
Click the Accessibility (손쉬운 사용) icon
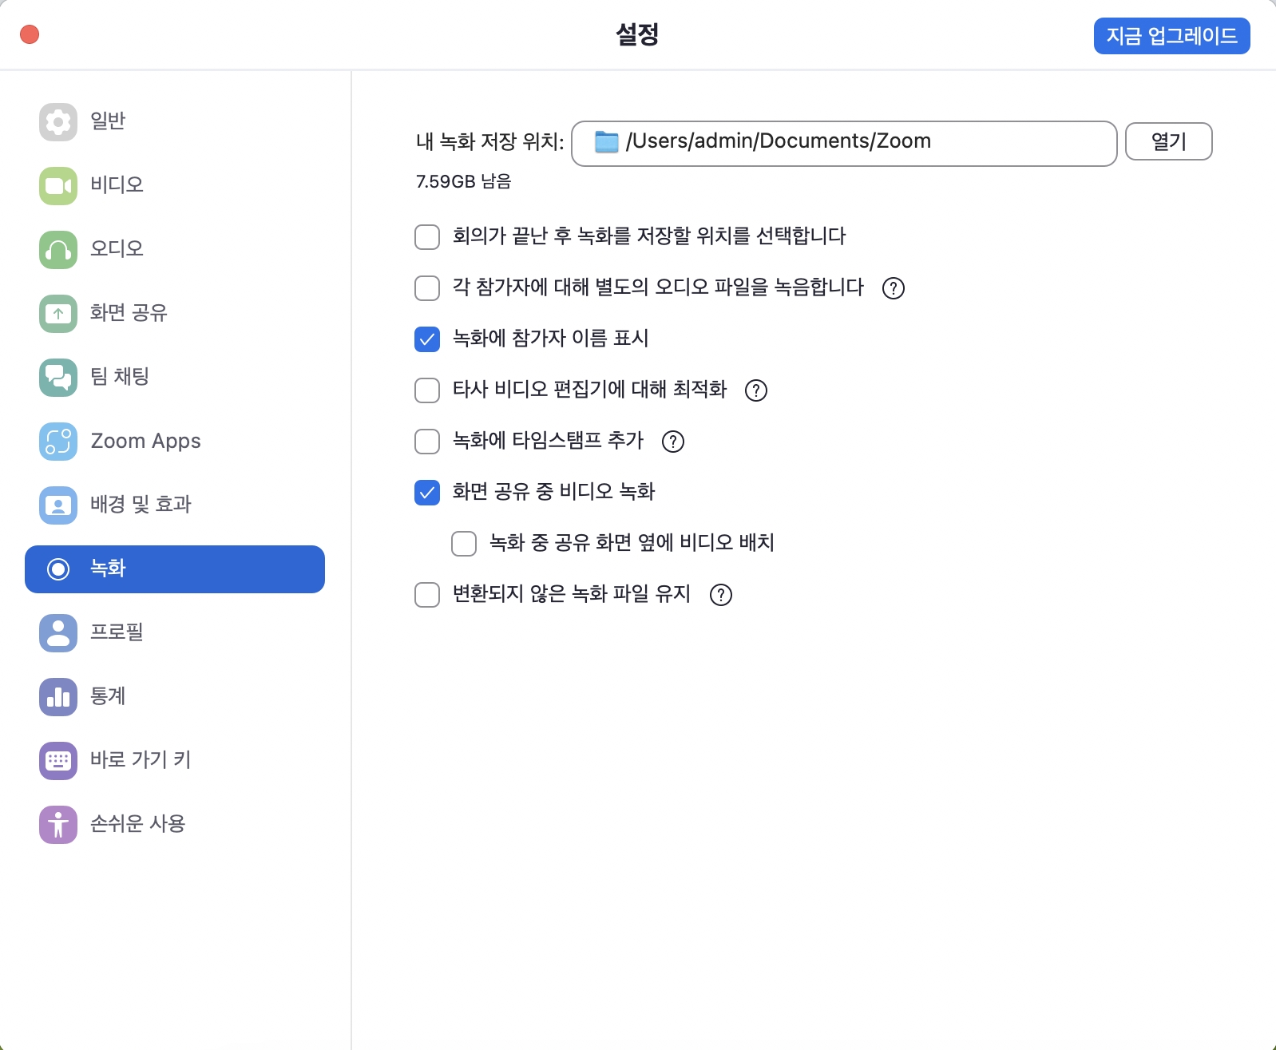tap(58, 825)
